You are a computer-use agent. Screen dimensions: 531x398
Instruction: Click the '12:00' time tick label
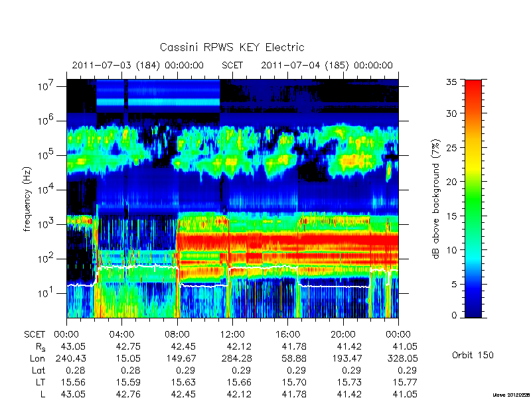coord(232,335)
